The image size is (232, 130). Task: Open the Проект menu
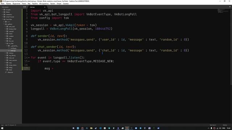(x=53, y=4)
